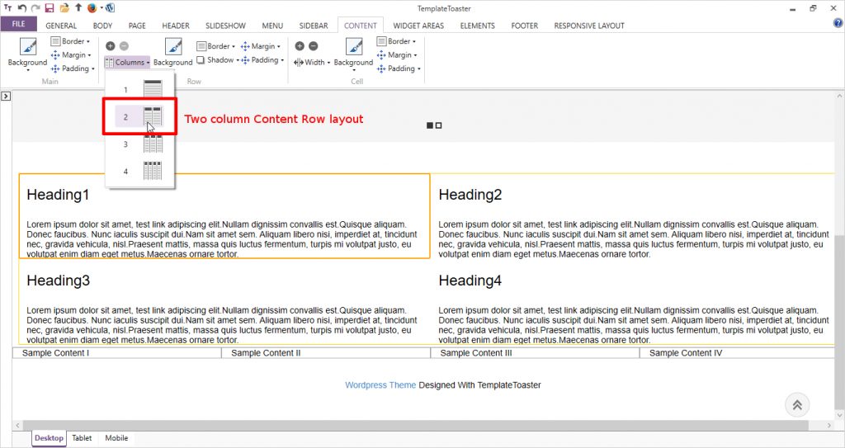Switch to the SLIDESHOW ribbon tab
The image size is (845, 448).
pyautogui.click(x=226, y=26)
